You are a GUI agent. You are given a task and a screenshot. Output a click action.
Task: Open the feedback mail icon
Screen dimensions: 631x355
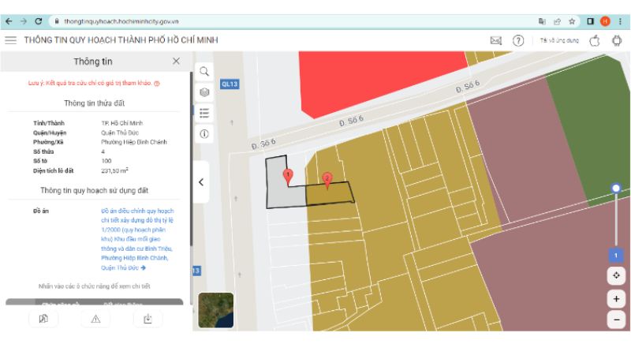click(496, 40)
